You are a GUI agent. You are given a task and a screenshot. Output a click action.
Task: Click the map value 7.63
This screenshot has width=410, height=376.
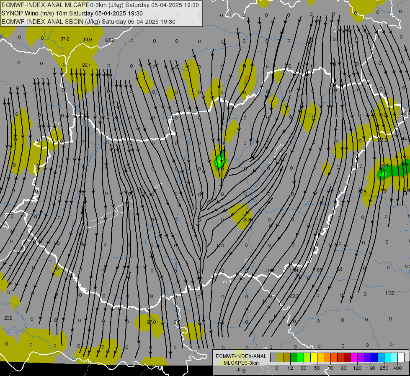tap(317, 269)
